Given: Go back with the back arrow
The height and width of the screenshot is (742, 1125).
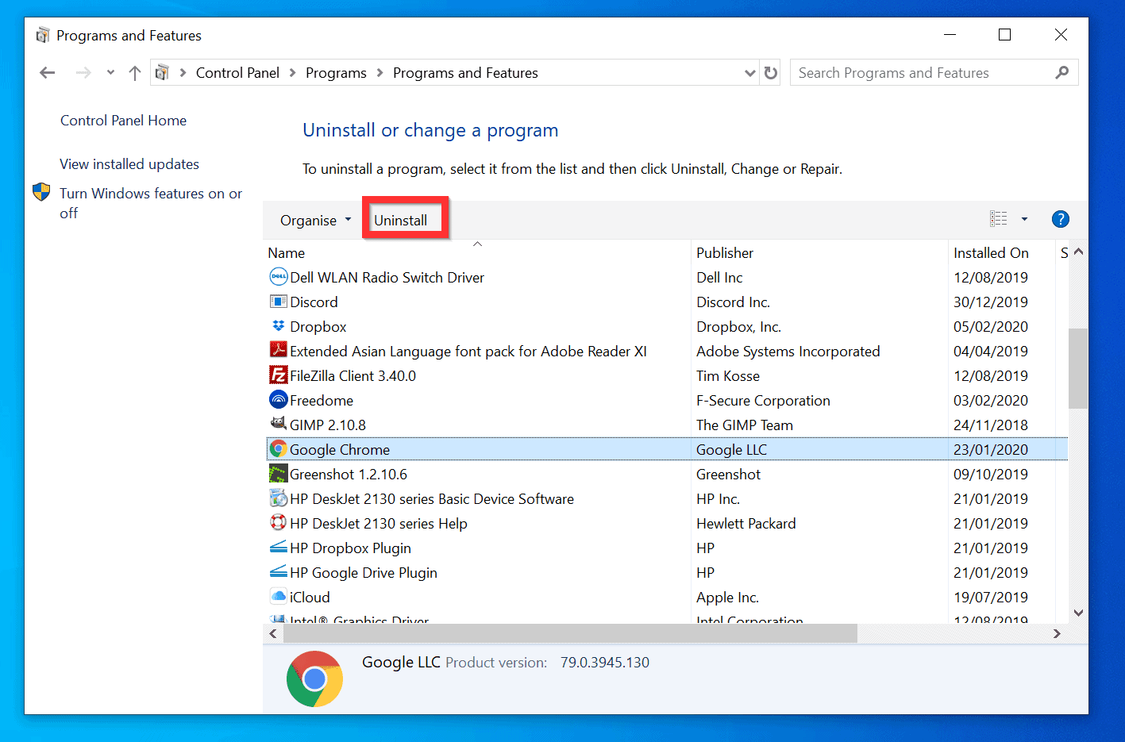Looking at the screenshot, I should tap(48, 73).
